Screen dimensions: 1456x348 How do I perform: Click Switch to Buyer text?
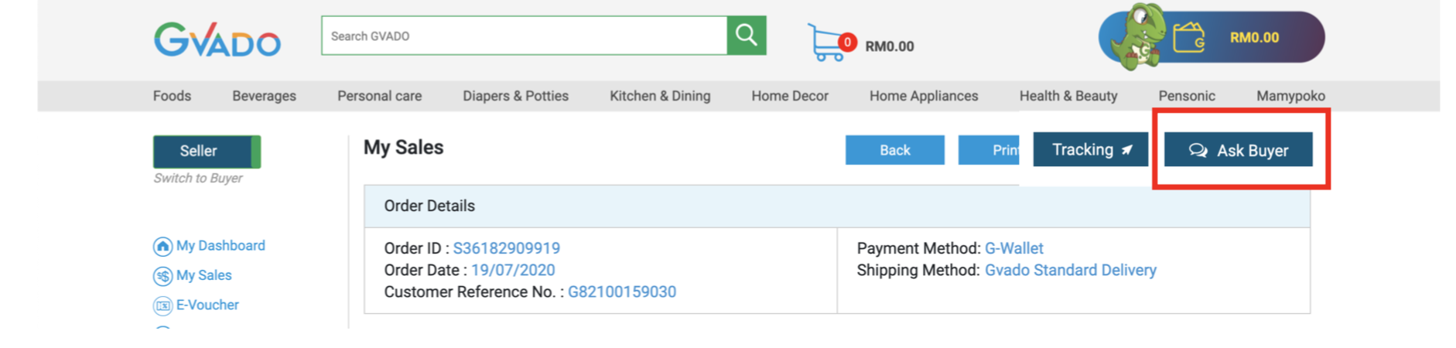click(x=198, y=179)
